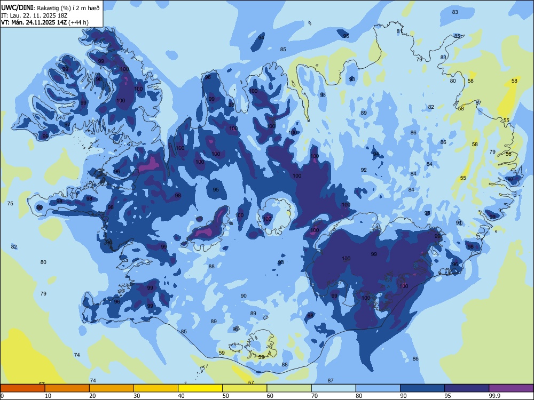This screenshot has height=400, width=534.
Task: Click the 40 legend scale label
Action: [x=181, y=396]
